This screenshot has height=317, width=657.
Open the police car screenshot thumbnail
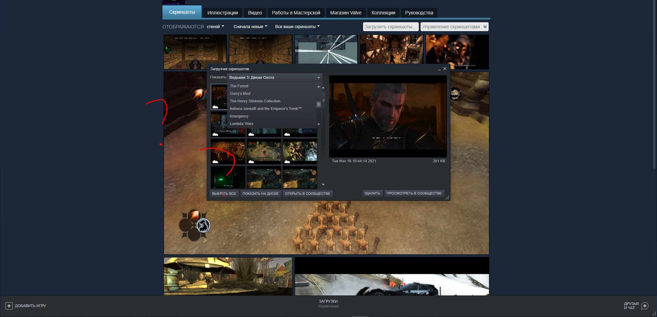[392, 277]
